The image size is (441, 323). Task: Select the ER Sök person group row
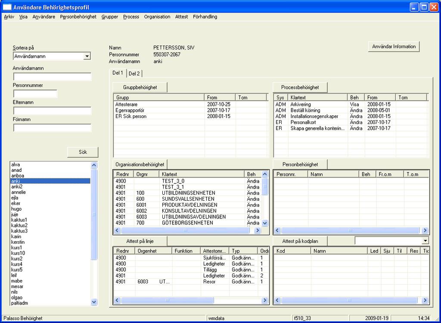(x=190, y=116)
